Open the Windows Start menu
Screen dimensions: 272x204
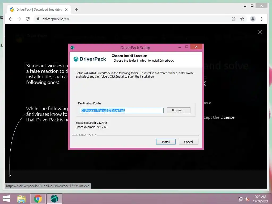[6, 199]
